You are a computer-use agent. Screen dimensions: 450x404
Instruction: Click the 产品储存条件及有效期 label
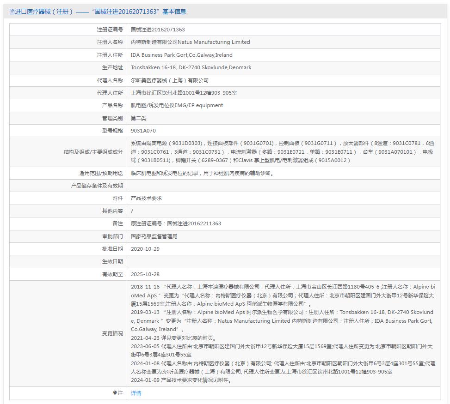click(x=97, y=186)
